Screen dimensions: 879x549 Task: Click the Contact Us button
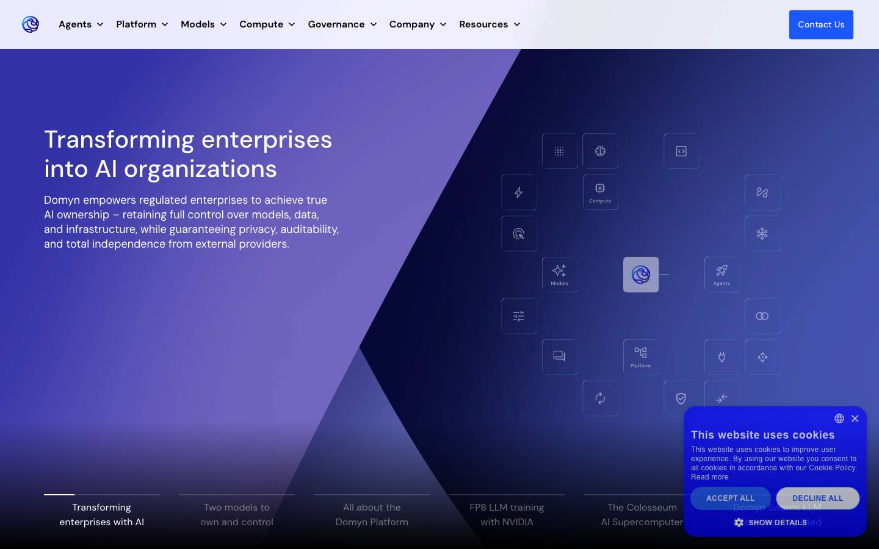[821, 24]
